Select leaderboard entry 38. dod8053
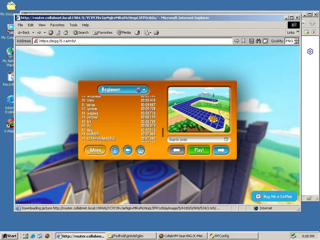 tap(118, 134)
